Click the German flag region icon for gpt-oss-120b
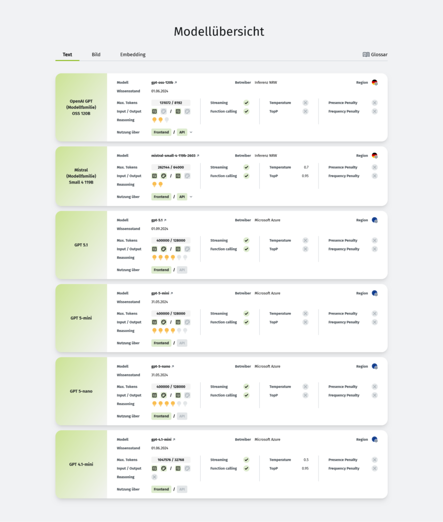The width and height of the screenshot is (443, 522). pos(375,83)
